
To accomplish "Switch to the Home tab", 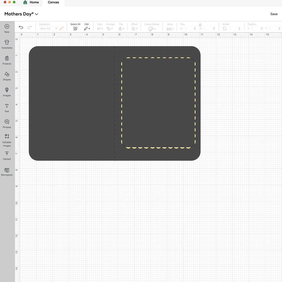I will point(31,2).
